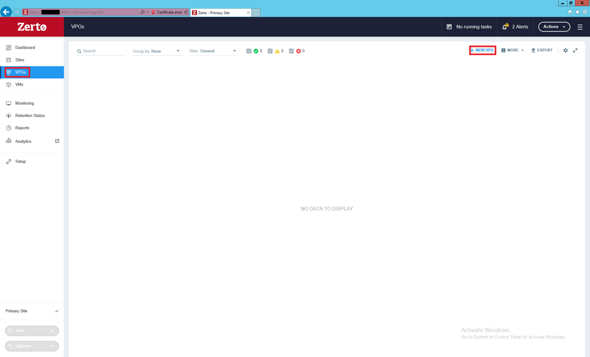Viewport: 590px width, 357px height.
Task: Uncheck the healthy VPGs status filter
Action: [x=249, y=50]
